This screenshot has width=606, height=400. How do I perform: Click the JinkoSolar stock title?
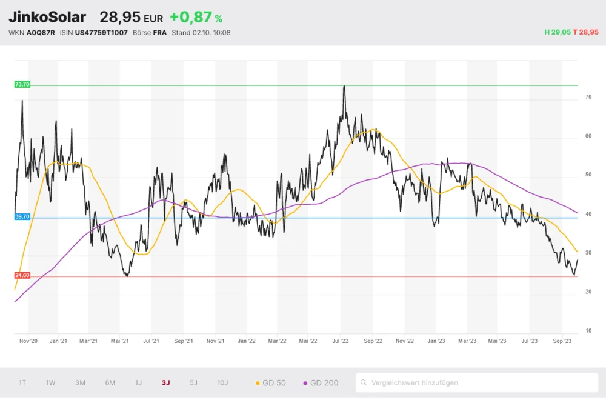tap(47, 17)
